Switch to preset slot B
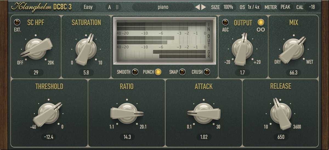329x150 pixels. [117, 7]
